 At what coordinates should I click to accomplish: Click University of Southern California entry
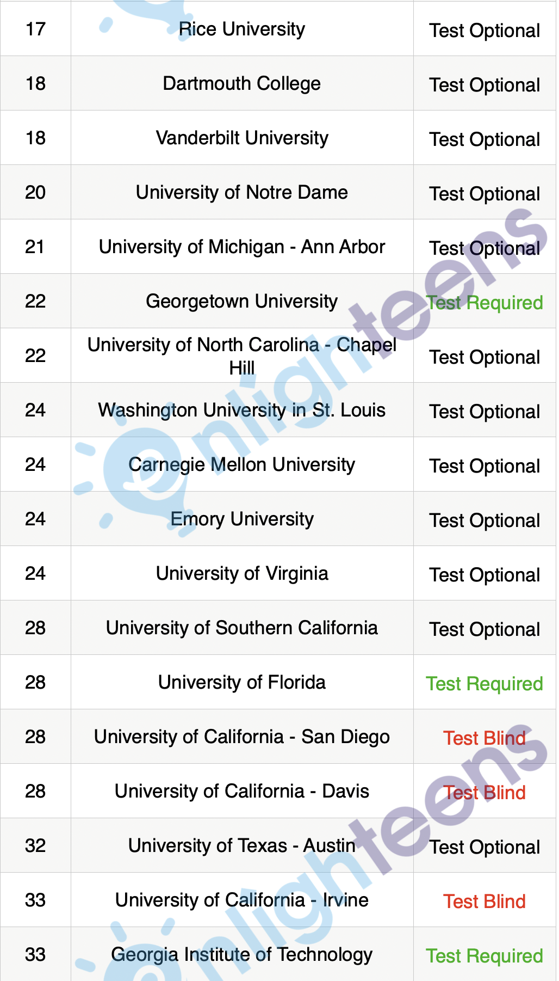coord(242,628)
